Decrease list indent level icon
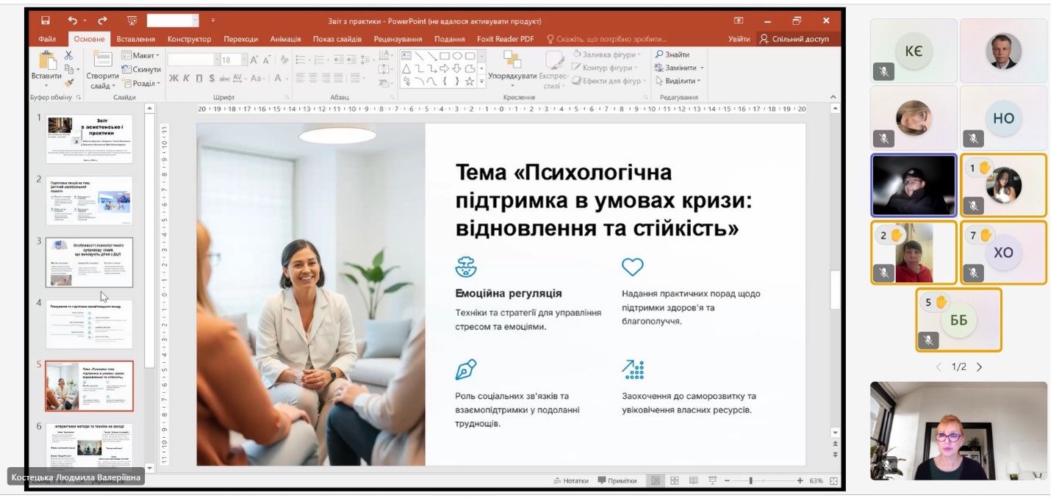Image resolution: width=1051 pixels, height=498 pixels. (340, 59)
